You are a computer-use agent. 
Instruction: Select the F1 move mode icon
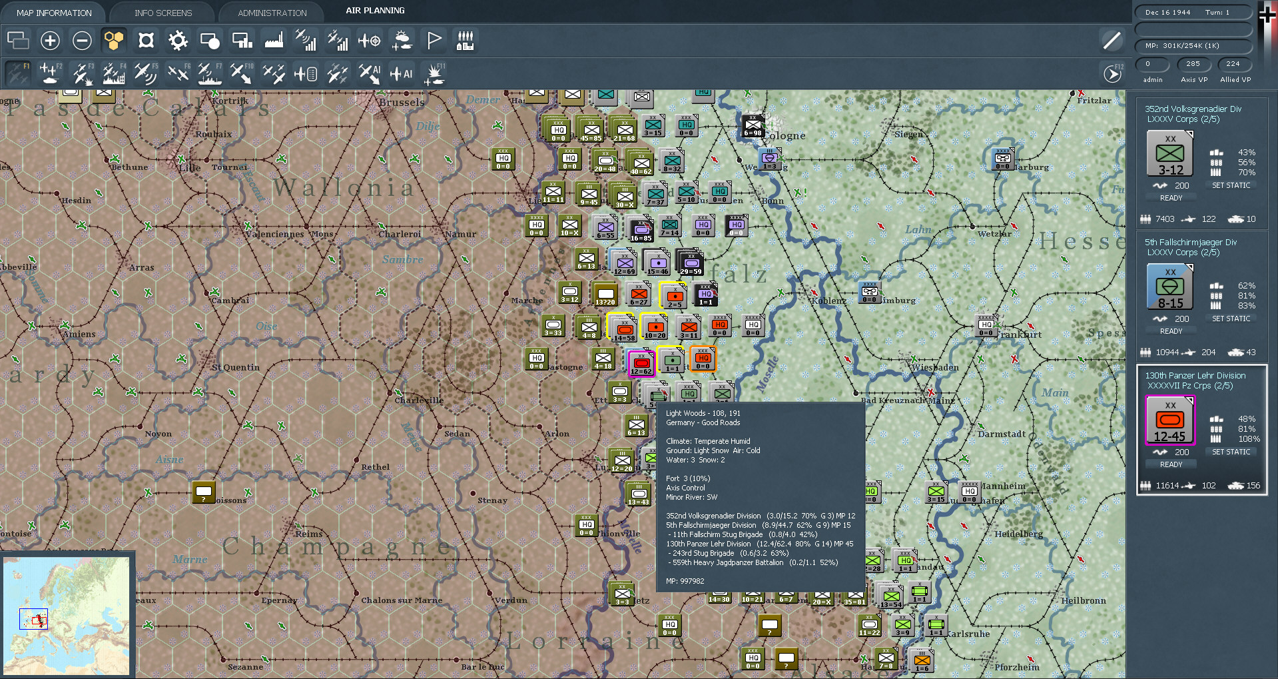click(x=18, y=73)
